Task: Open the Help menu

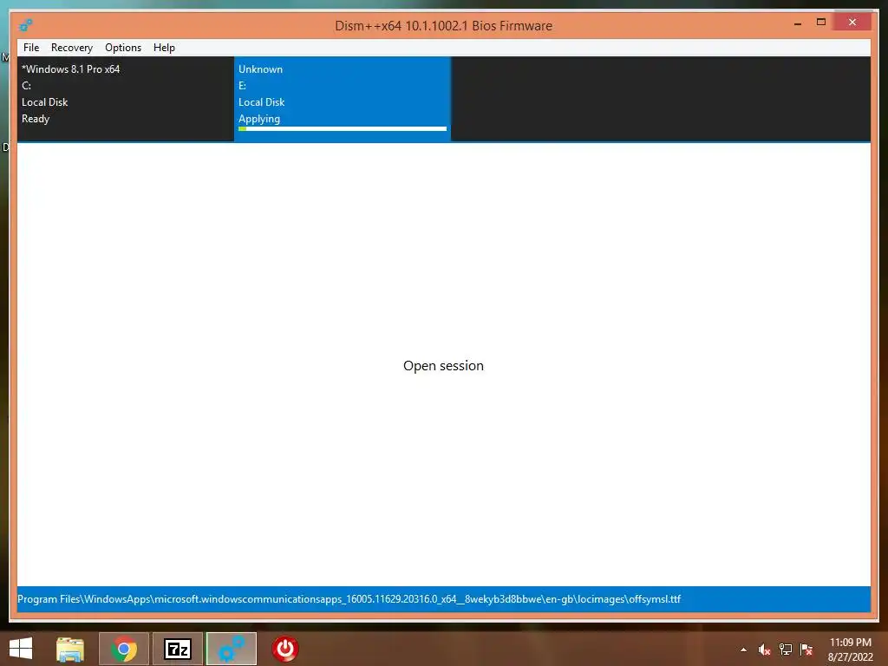Action: pos(164,48)
